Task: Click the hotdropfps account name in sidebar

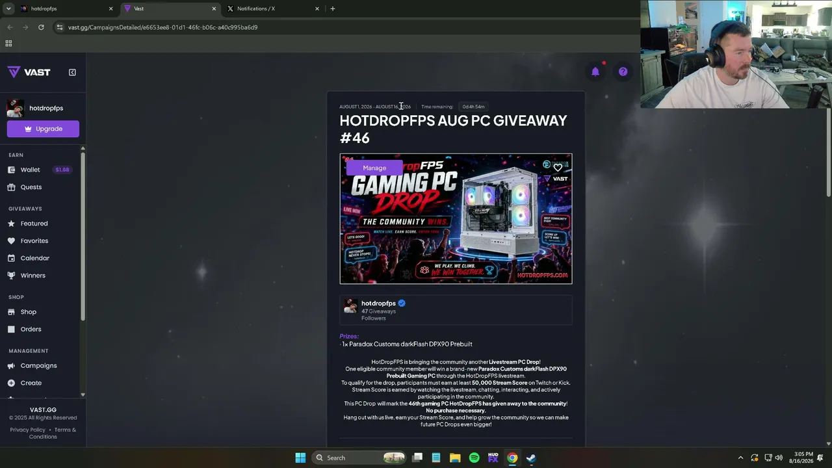Action: pyautogui.click(x=46, y=108)
